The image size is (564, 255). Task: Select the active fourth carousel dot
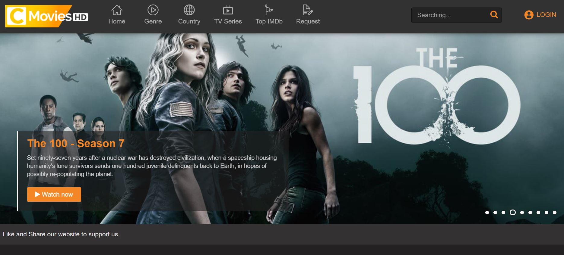click(x=512, y=213)
